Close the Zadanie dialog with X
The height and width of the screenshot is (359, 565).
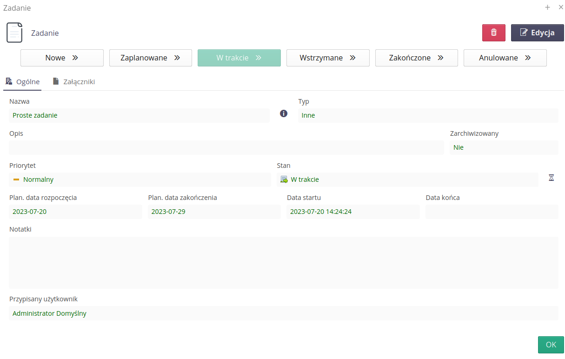pyautogui.click(x=560, y=7)
